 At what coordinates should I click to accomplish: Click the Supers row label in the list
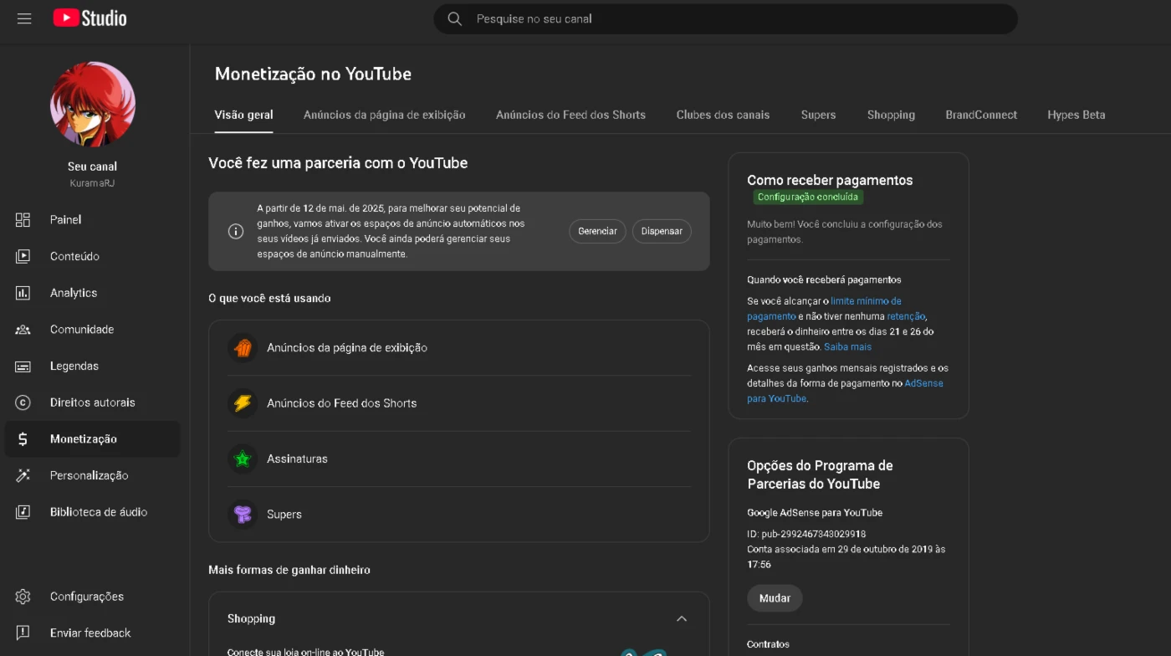tap(284, 514)
